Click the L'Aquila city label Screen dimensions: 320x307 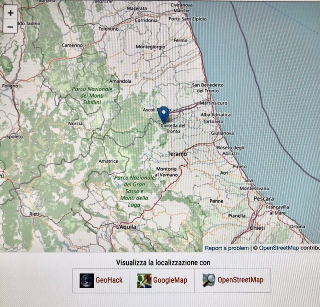click(x=126, y=227)
